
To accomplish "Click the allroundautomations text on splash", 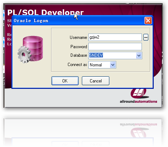I will click(138, 101).
